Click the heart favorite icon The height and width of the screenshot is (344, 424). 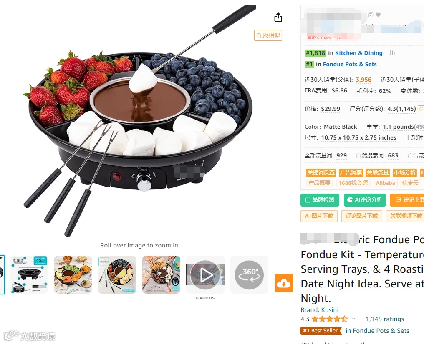pos(378,15)
